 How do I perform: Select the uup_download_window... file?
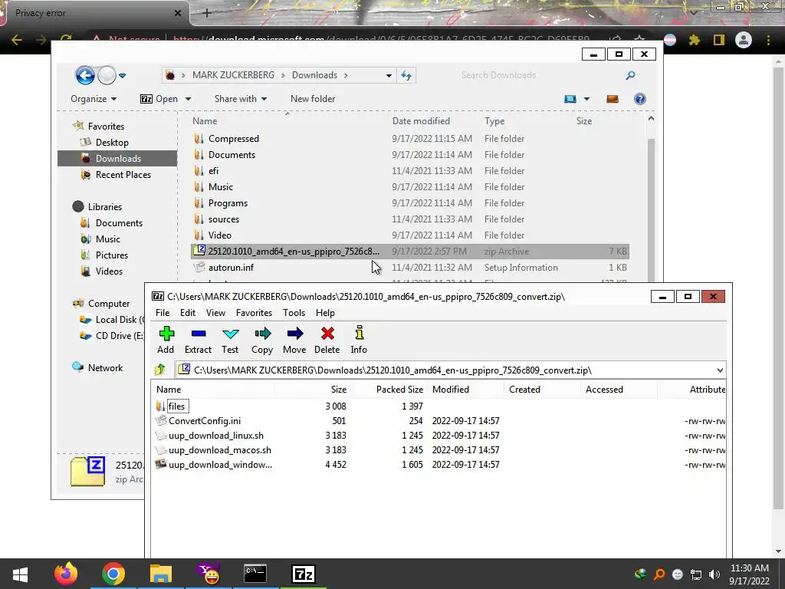220,464
